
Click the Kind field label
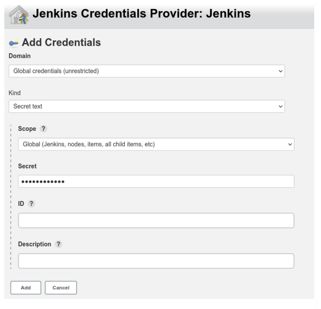pyautogui.click(x=15, y=93)
